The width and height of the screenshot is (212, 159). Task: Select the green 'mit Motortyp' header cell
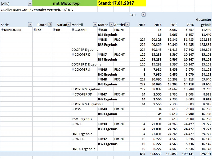tap(65, 3)
